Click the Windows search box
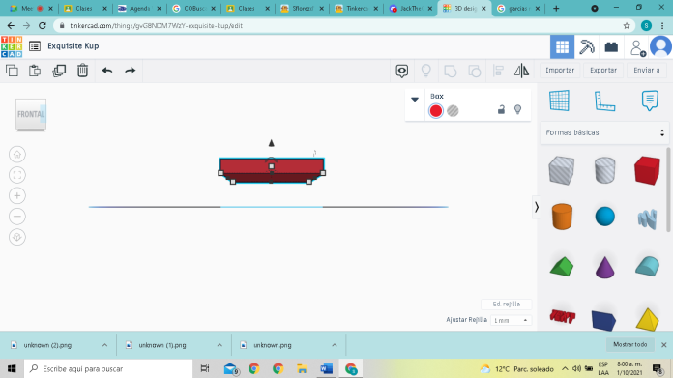Viewport: 673px width, 378px height. pyautogui.click(x=108, y=368)
